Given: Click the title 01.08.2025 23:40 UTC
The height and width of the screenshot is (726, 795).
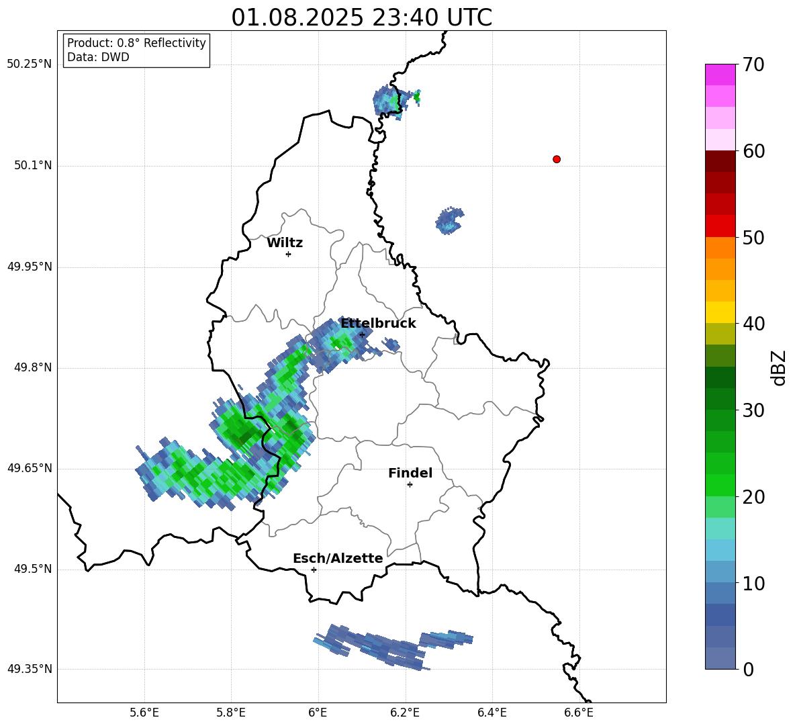Looking at the screenshot, I should point(361,17).
